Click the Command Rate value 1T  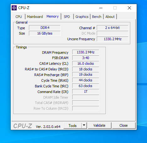click(x=86, y=91)
